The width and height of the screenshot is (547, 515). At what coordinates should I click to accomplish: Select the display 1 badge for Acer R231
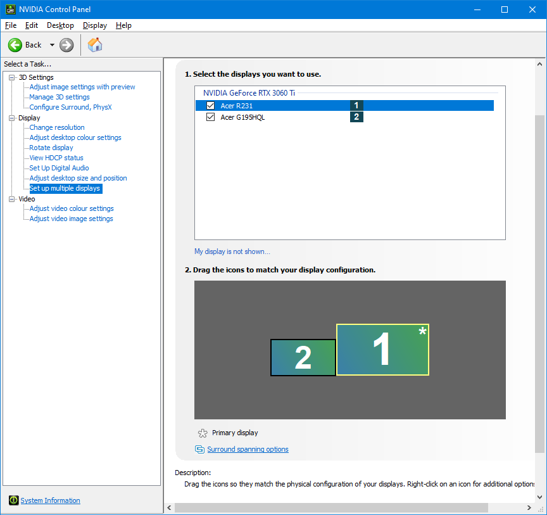[x=356, y=105]
